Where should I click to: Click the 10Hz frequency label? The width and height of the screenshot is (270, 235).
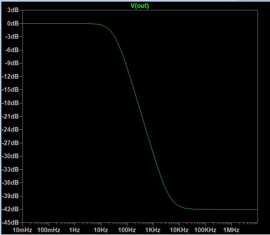(101, 230)
